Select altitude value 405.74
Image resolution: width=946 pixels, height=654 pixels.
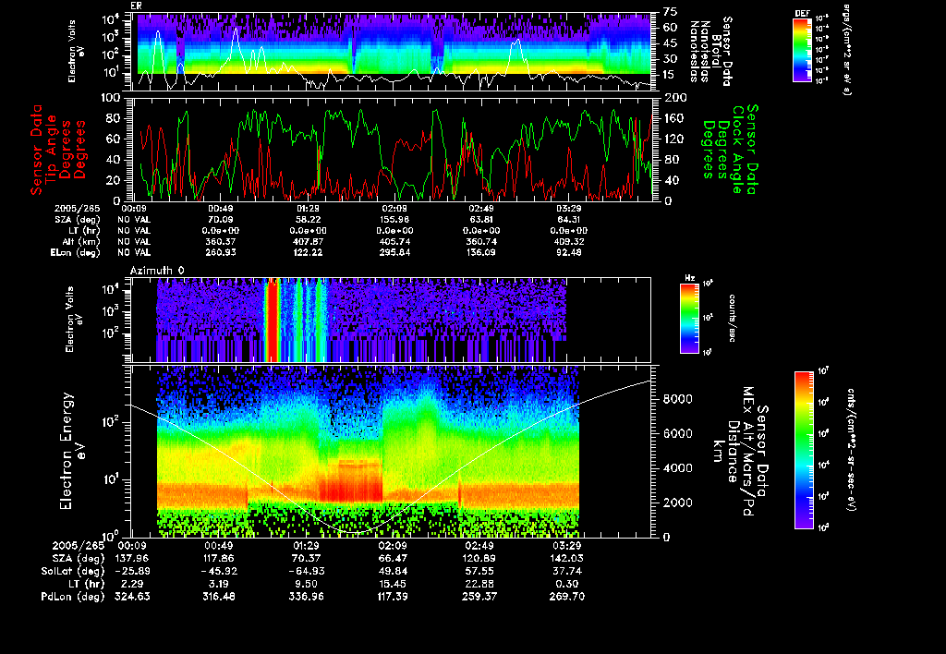pos(394,241)
